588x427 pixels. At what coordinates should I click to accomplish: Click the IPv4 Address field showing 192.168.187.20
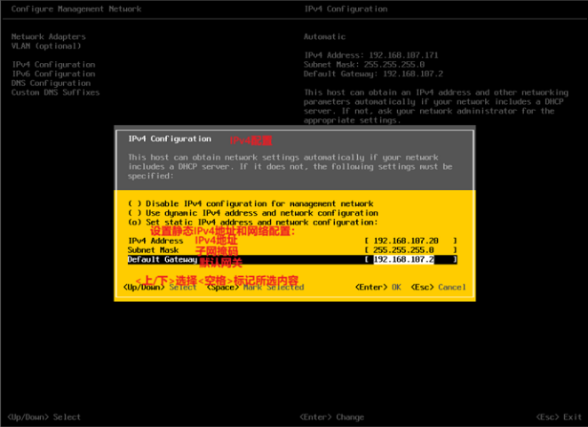pyautogui.click(x=409, y=241)
